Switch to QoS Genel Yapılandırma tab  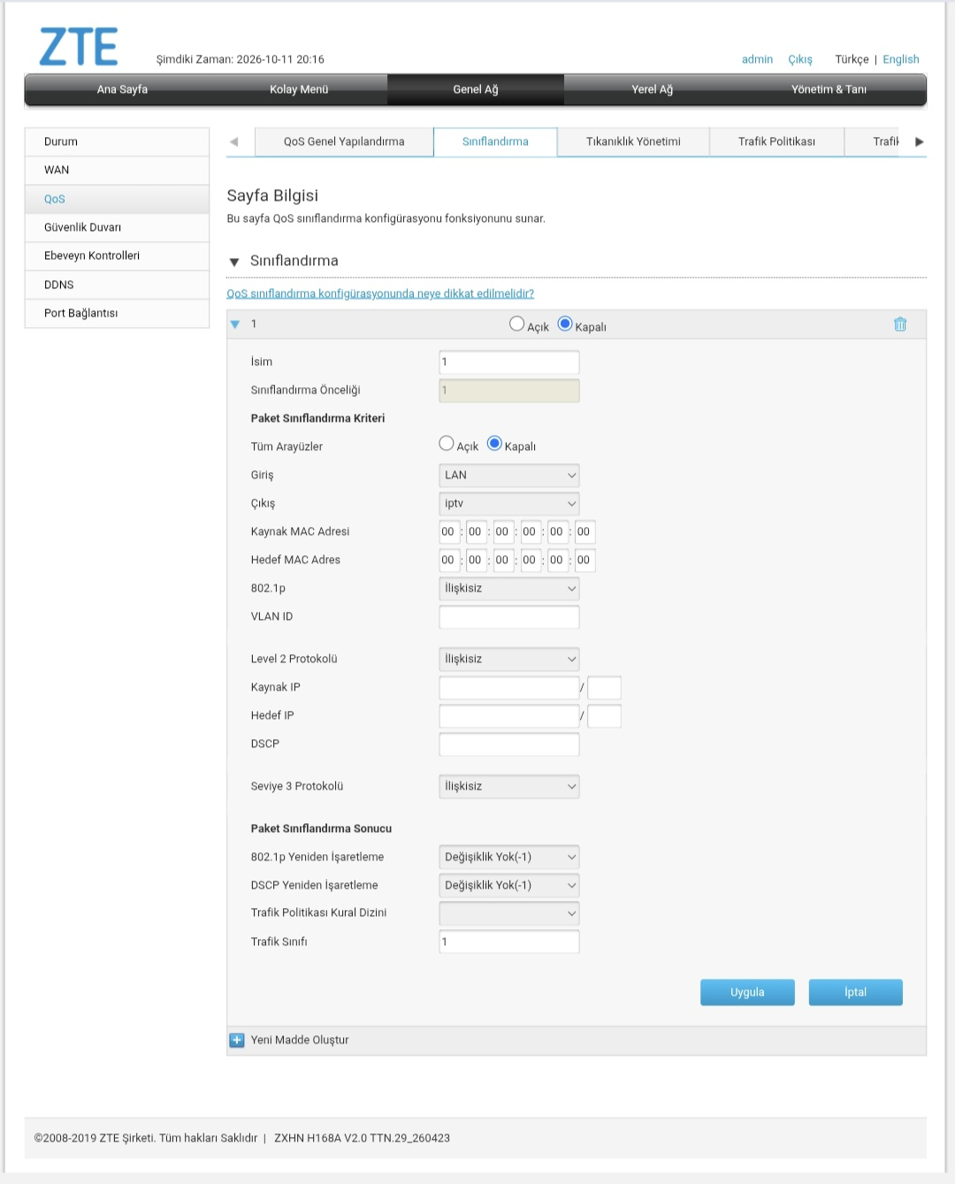click(344, 141)
